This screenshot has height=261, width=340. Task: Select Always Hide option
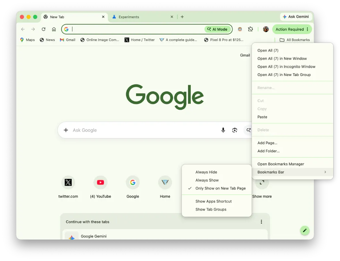point(217,172)
